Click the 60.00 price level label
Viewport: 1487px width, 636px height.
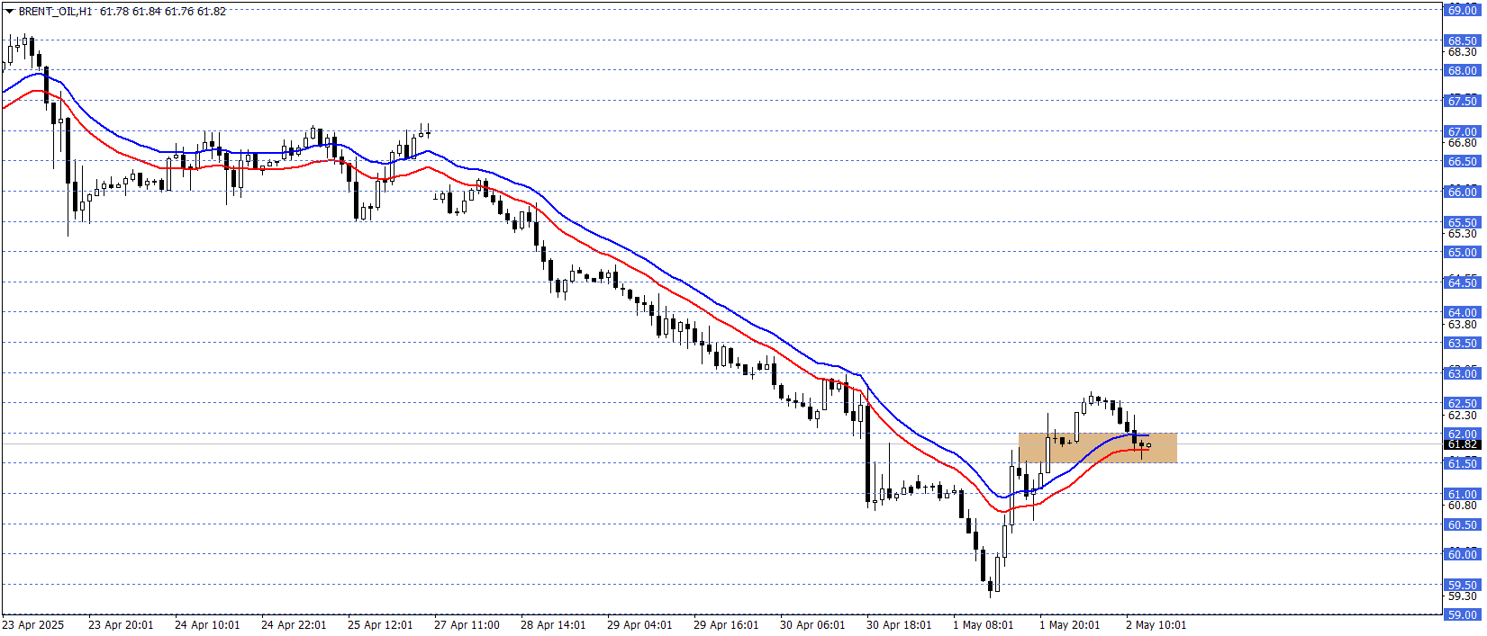click(1463, 554)
